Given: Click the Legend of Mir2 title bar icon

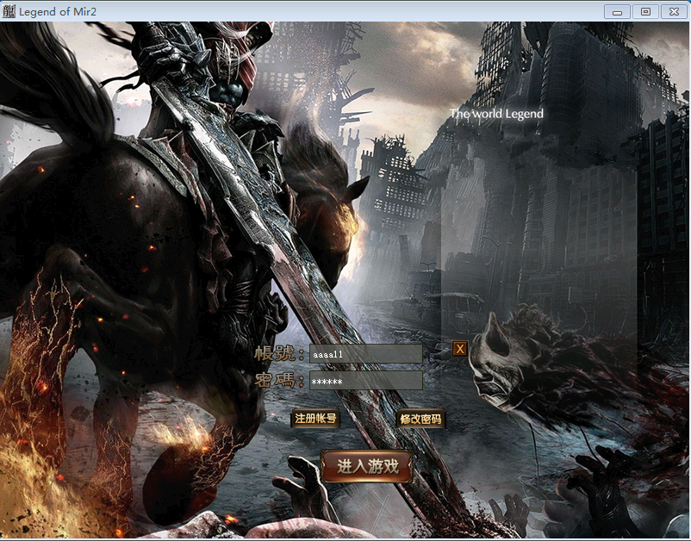Looking at the screenshot, I should coord(9,11).
